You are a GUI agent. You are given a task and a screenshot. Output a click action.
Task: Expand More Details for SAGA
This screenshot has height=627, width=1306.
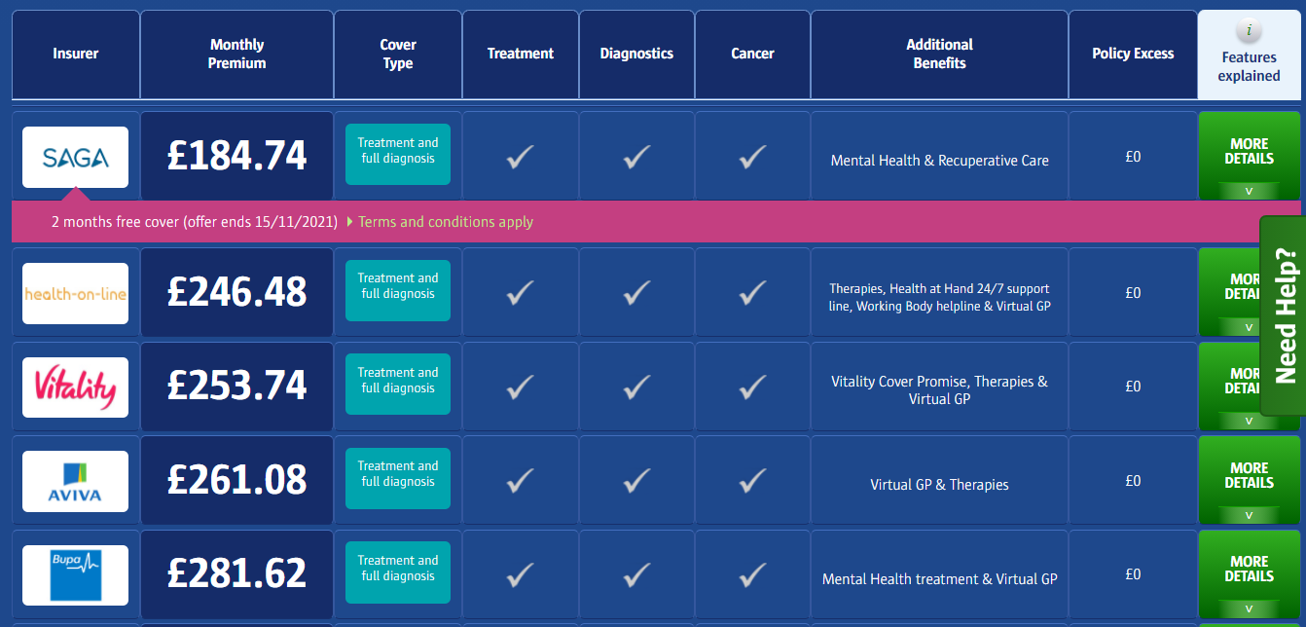coord(1249,157)
